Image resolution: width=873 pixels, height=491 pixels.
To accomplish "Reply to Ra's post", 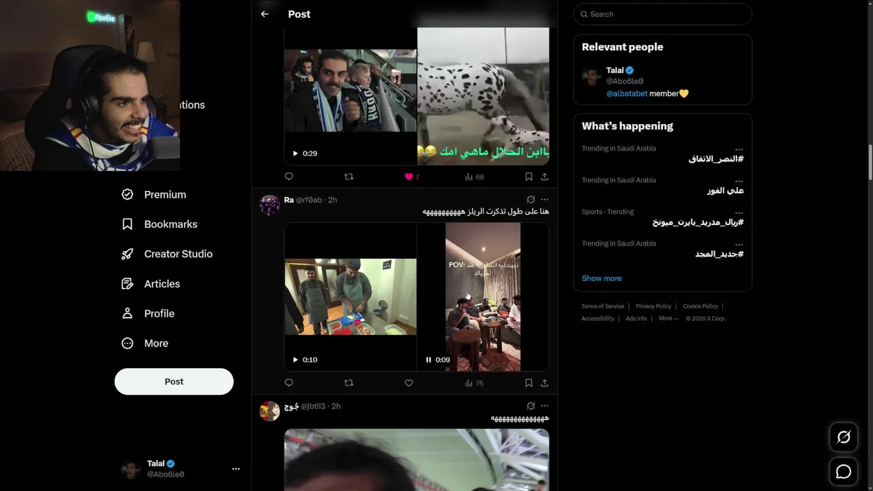I will (x=288, y=383).
